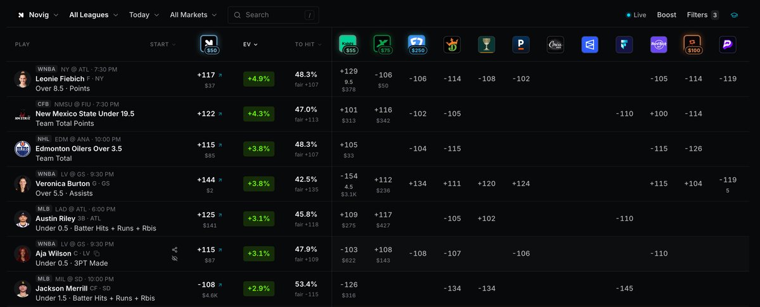Click the Edmonton Oilers team logo

pos(23,149)
